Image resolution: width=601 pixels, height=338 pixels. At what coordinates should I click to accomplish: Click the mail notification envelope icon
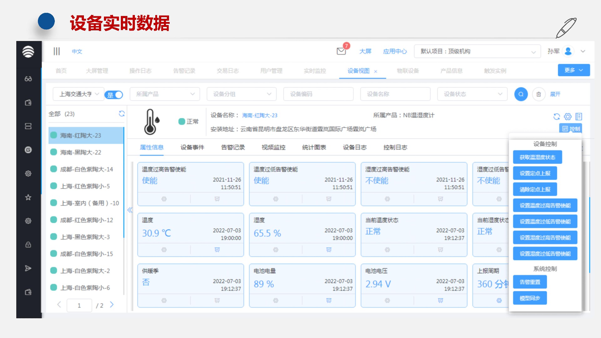coord(341,51)
